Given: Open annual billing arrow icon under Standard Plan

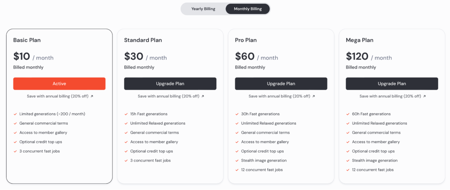Looking at the screenshot, I should (x=203, y=96).
